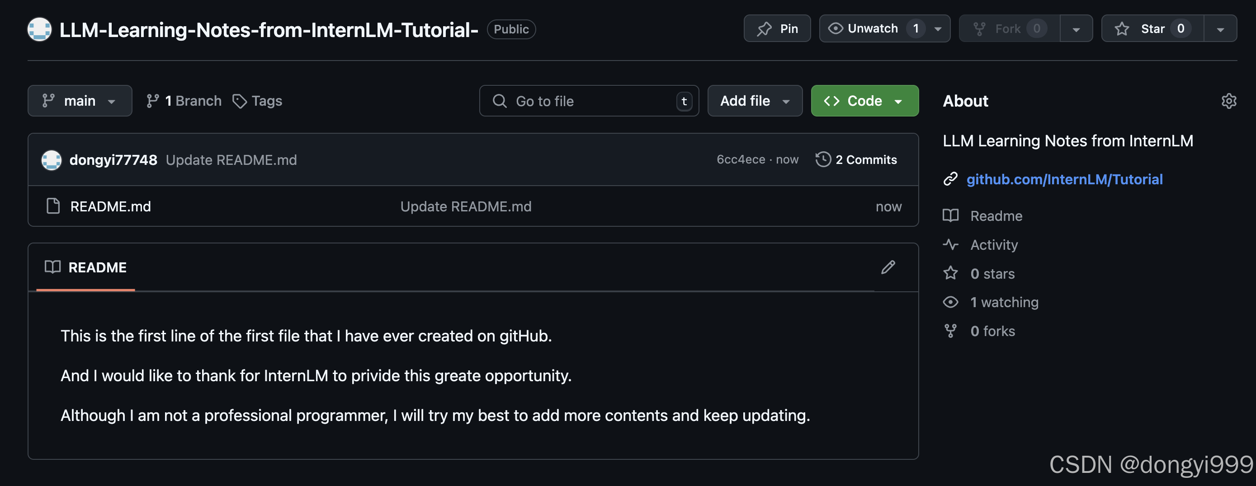
Task: View the 2 Commits history
Action: pos(856,159)
